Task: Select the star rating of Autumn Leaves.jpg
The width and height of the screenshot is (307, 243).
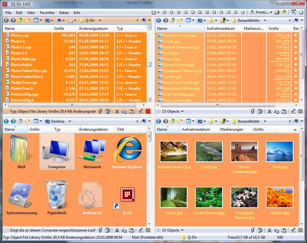Action: (296, 35)
